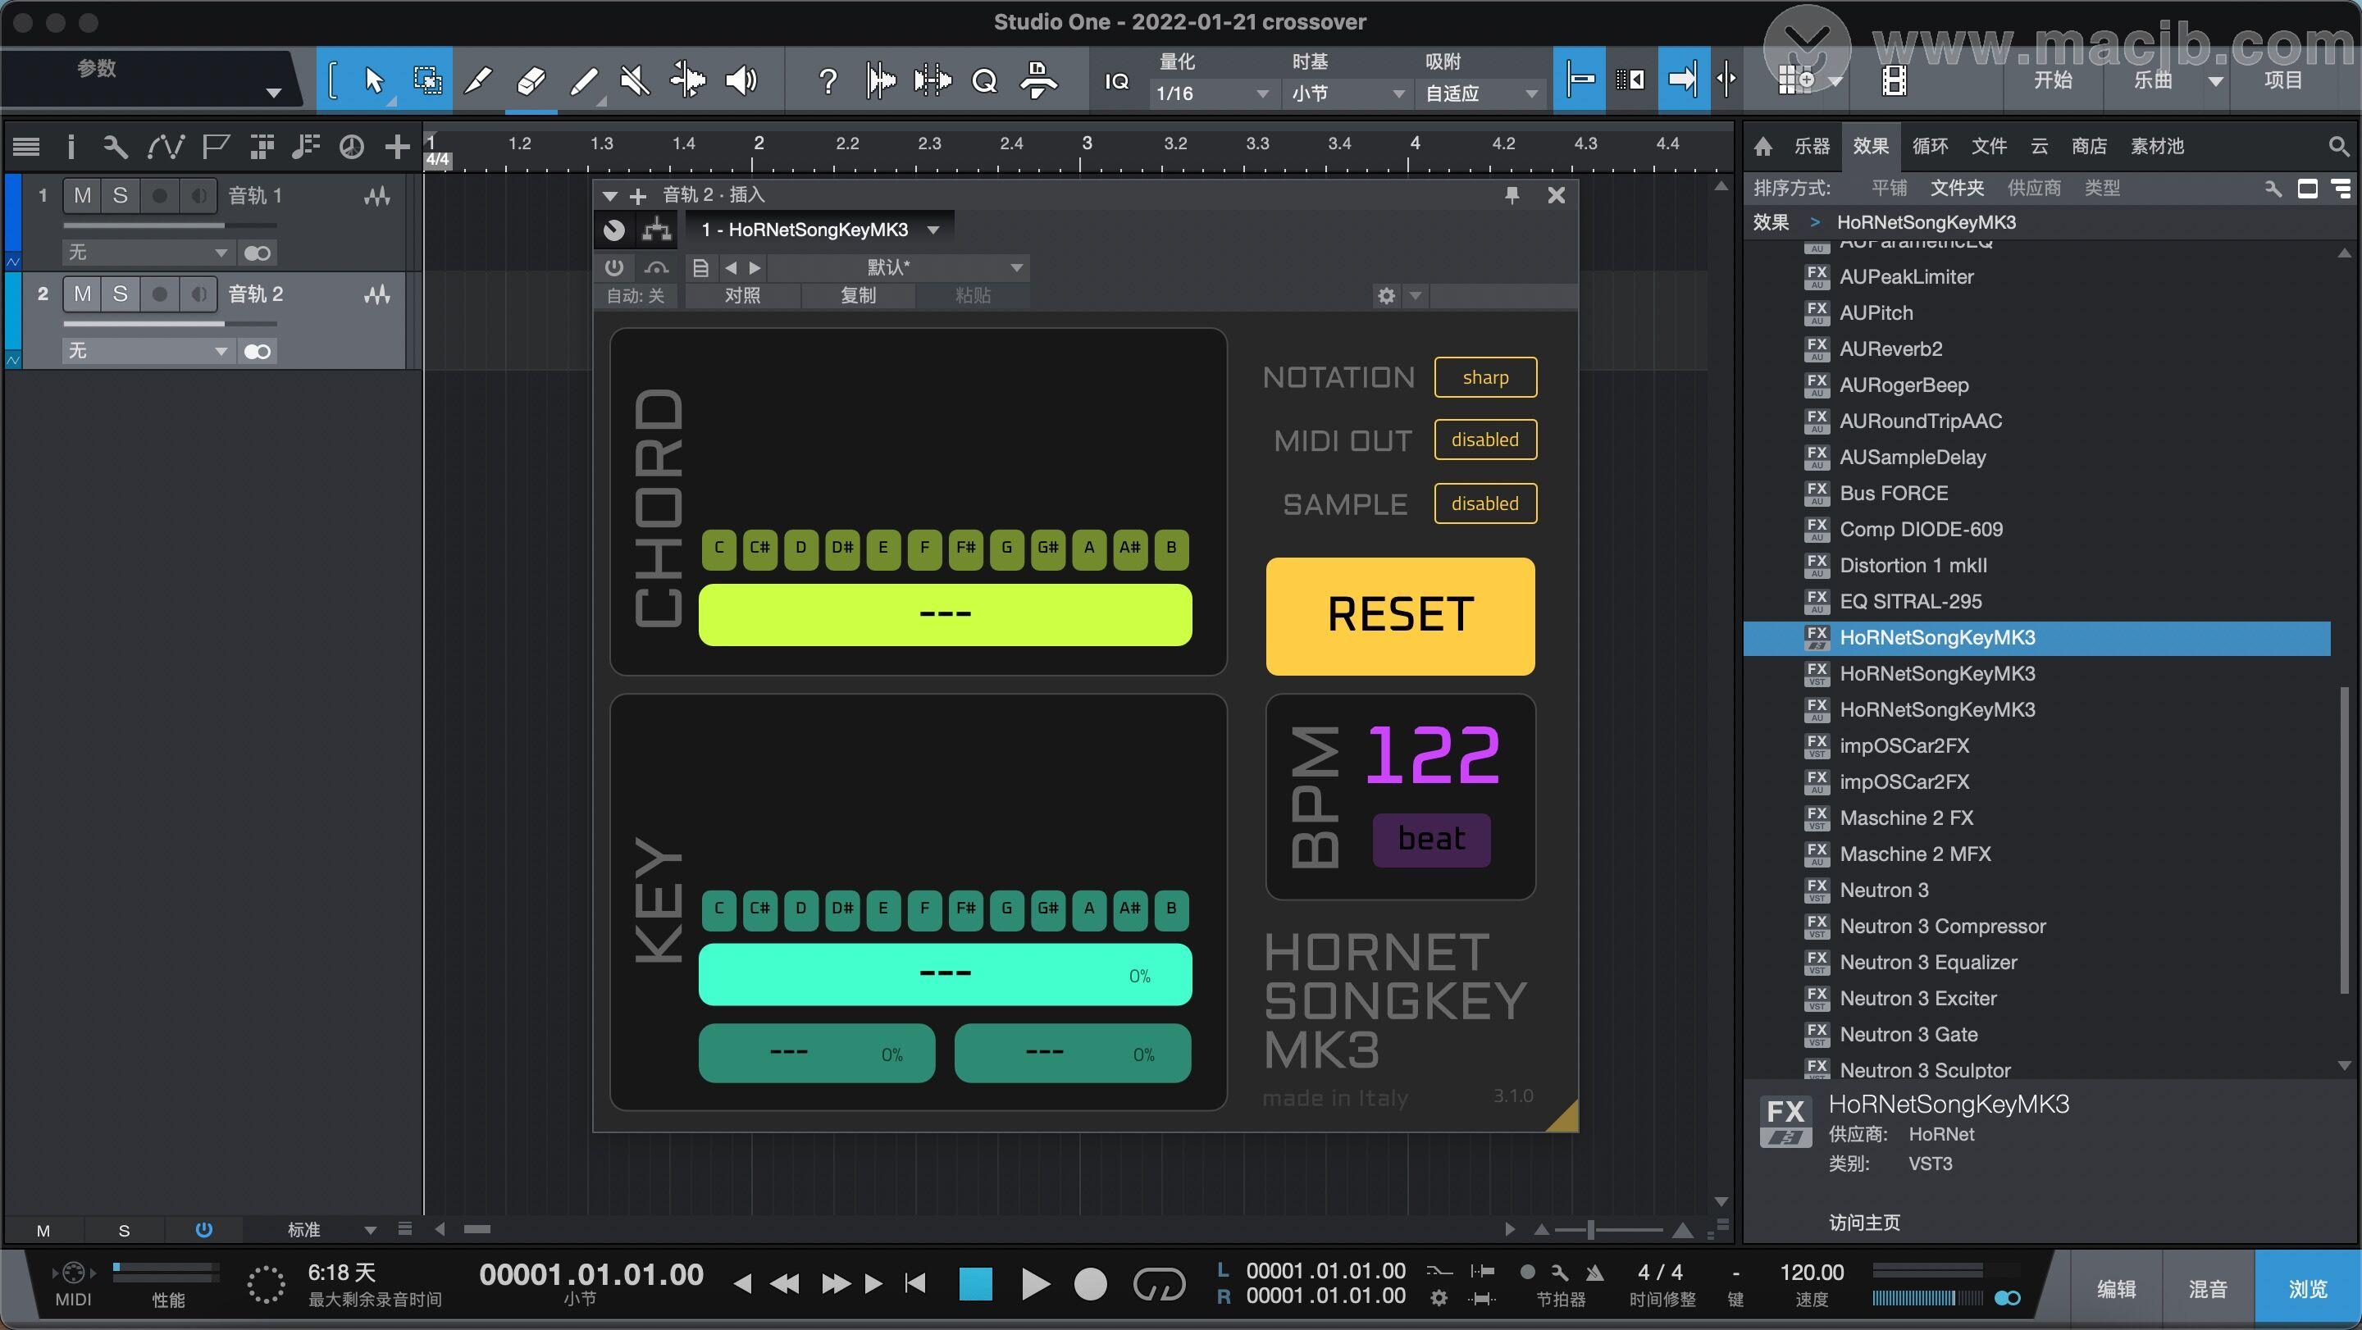
Task: Click bar 3 on timeline ruler
Action: click(1087, 143)
